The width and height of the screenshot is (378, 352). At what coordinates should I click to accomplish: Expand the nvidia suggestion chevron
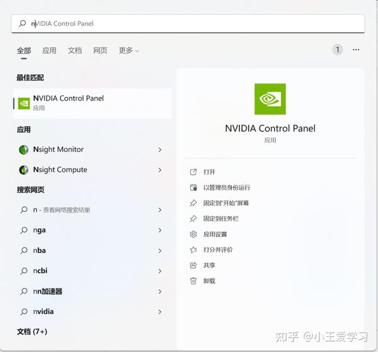[x=160, y=312]
